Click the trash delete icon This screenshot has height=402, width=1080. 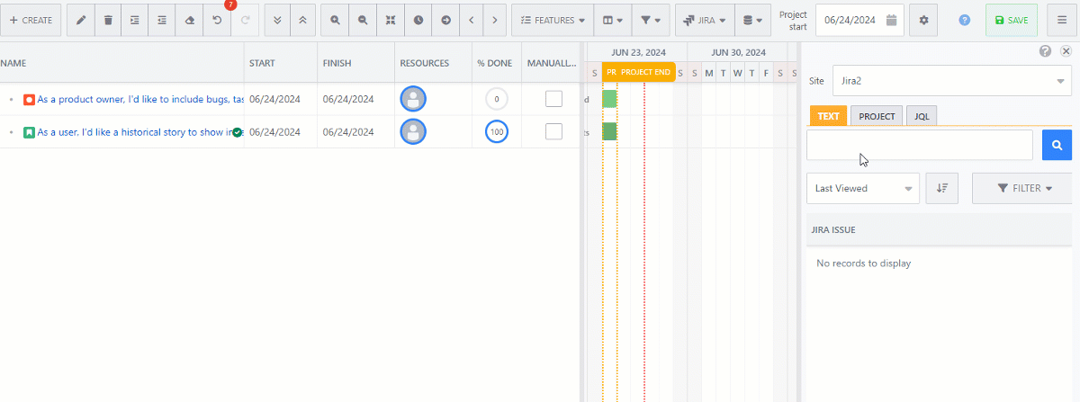(108, 20)
